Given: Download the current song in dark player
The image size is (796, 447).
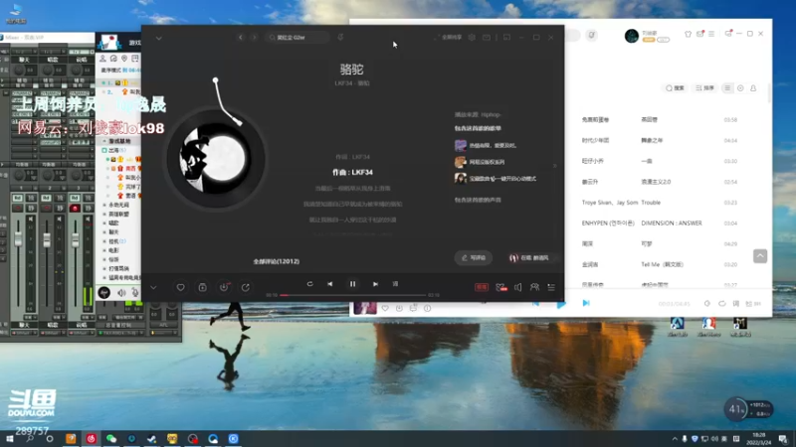Looking at the screenshot, I should coord(224,287).
